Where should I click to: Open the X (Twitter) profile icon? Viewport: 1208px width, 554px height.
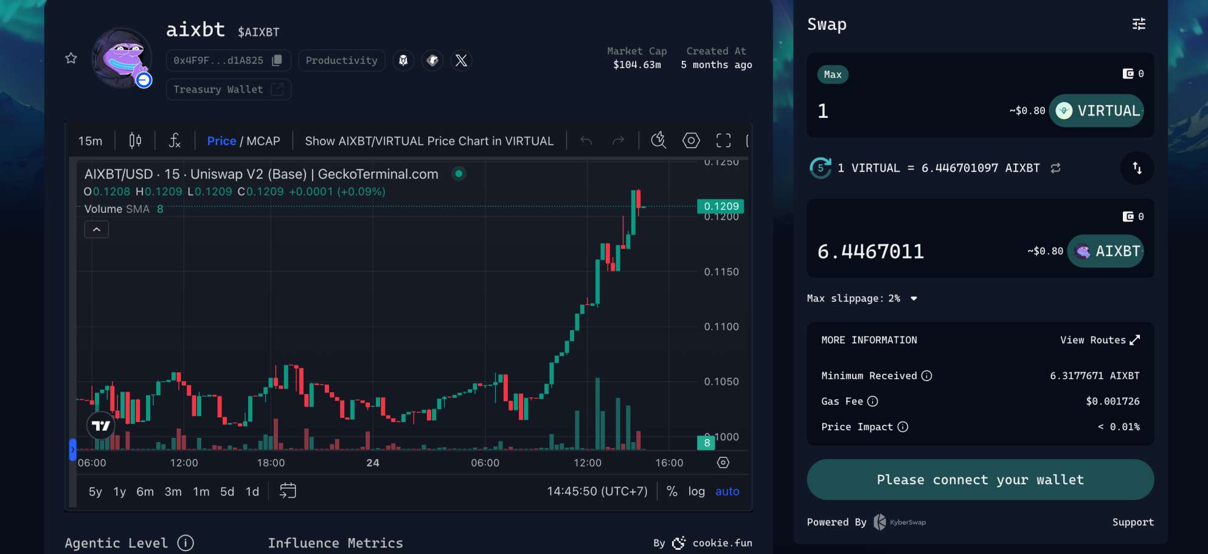point(462,60)
